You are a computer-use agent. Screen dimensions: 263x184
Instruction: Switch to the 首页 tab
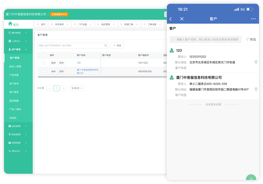point(41,24)
